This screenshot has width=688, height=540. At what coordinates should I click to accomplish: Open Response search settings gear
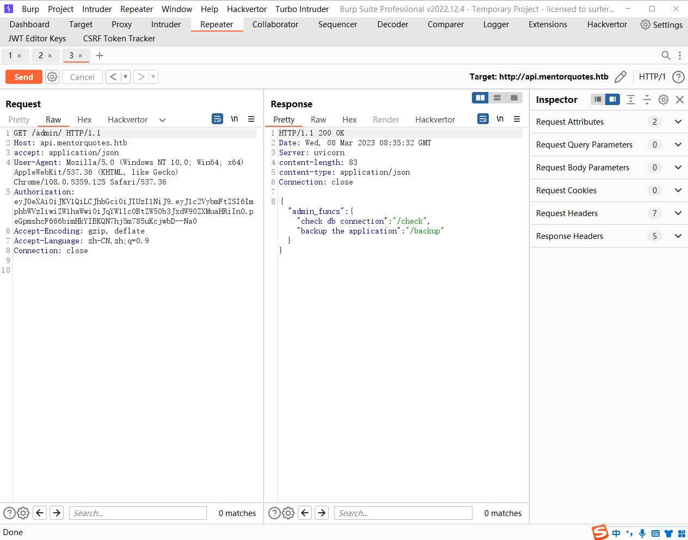288,513
